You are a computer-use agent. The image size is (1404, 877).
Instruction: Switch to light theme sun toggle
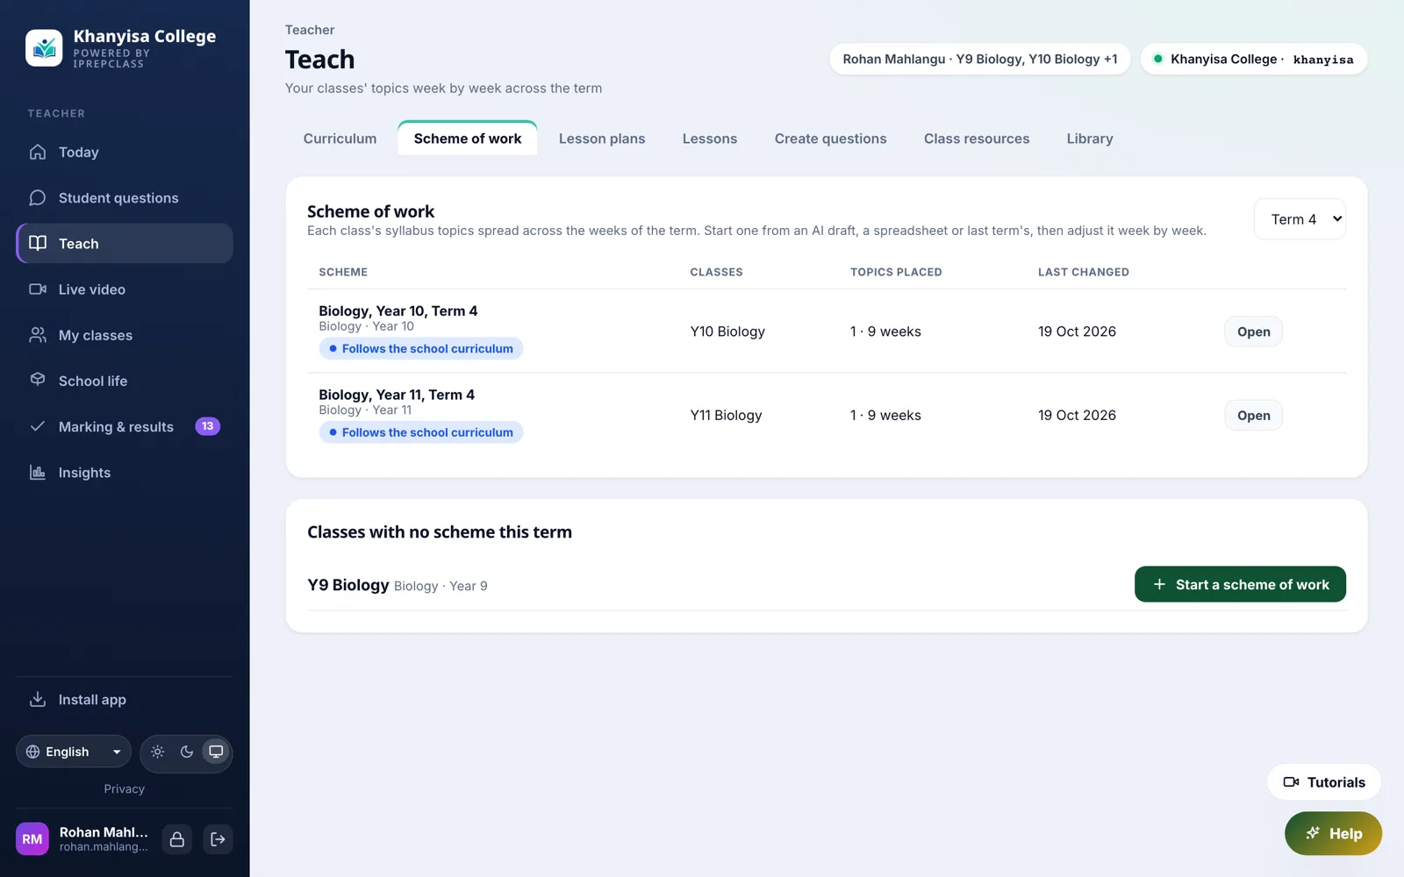pos(158,752)
